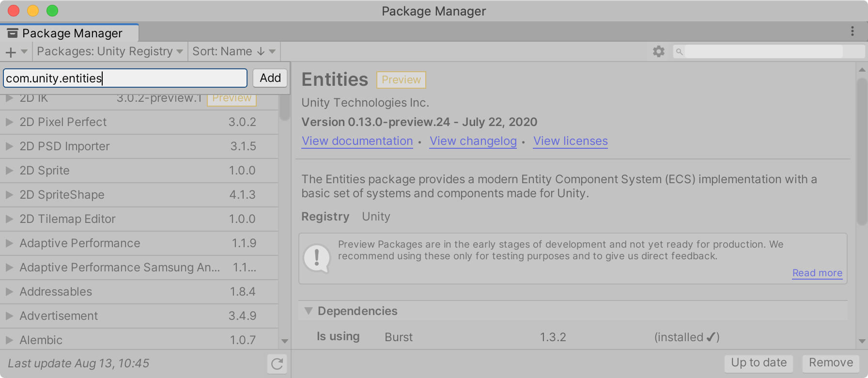Click the Up to date button
The height and width of the screenshot is (378, 868).
coord(759,363)
